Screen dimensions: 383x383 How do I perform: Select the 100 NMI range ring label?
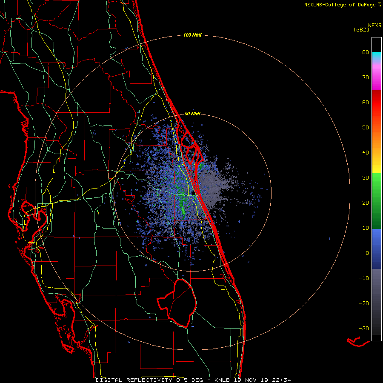(x=192, y=35)
